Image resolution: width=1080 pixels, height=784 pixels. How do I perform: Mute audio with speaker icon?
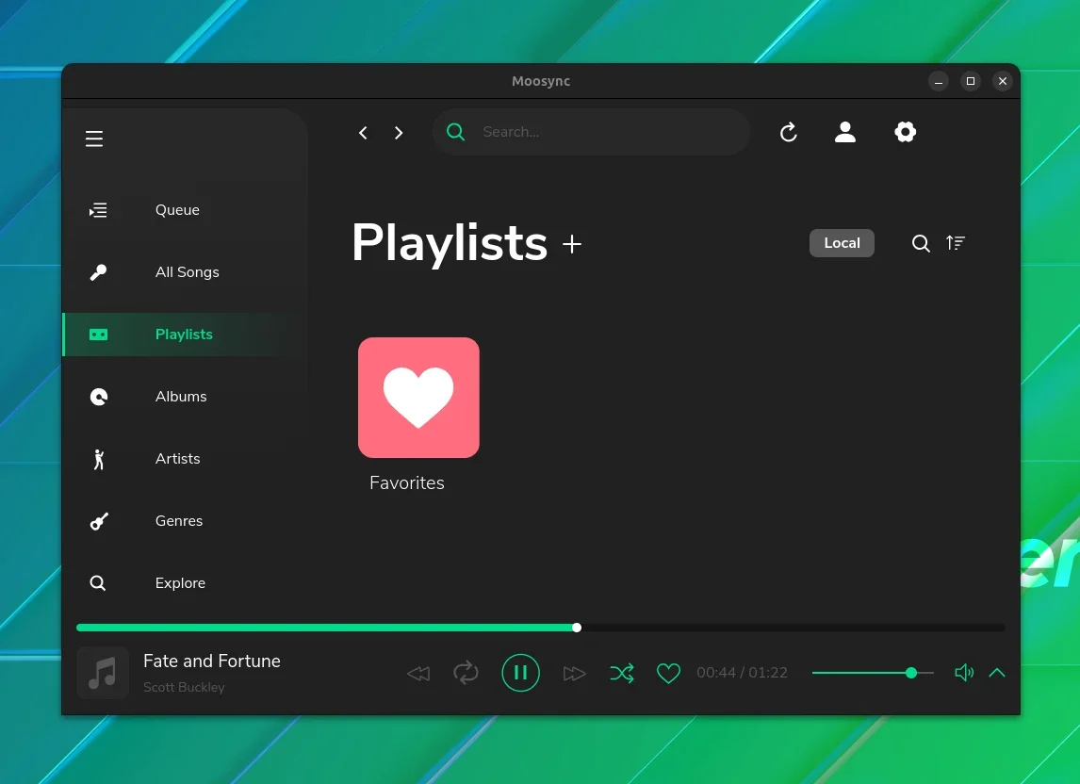[963, 673]
